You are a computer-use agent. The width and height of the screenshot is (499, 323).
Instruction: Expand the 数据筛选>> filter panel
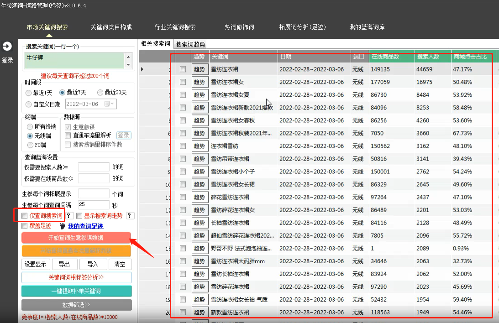76,305
